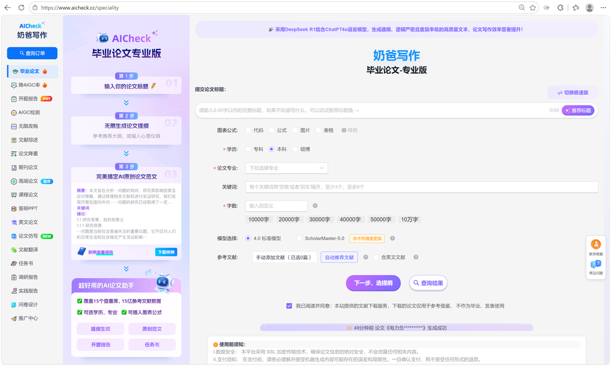Bookmark page with star icon
611x366 pixels.
tap(532, 7)
